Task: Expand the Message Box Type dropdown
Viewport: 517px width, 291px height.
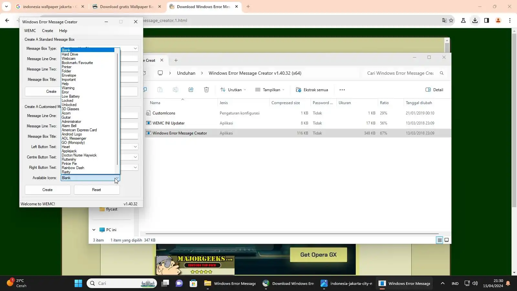Action: click(135, 48)
